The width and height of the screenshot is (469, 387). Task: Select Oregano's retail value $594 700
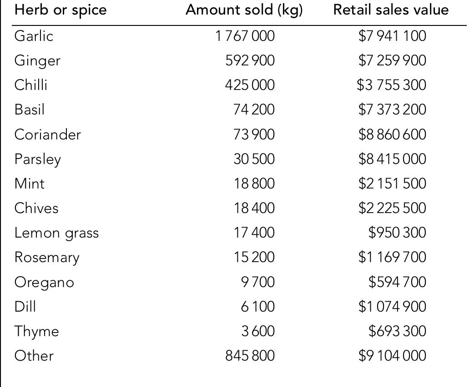397,282
